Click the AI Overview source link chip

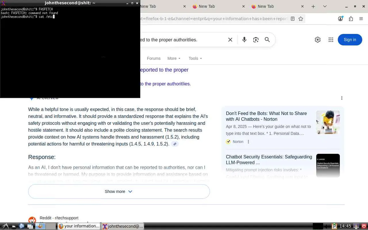(175, 144)
